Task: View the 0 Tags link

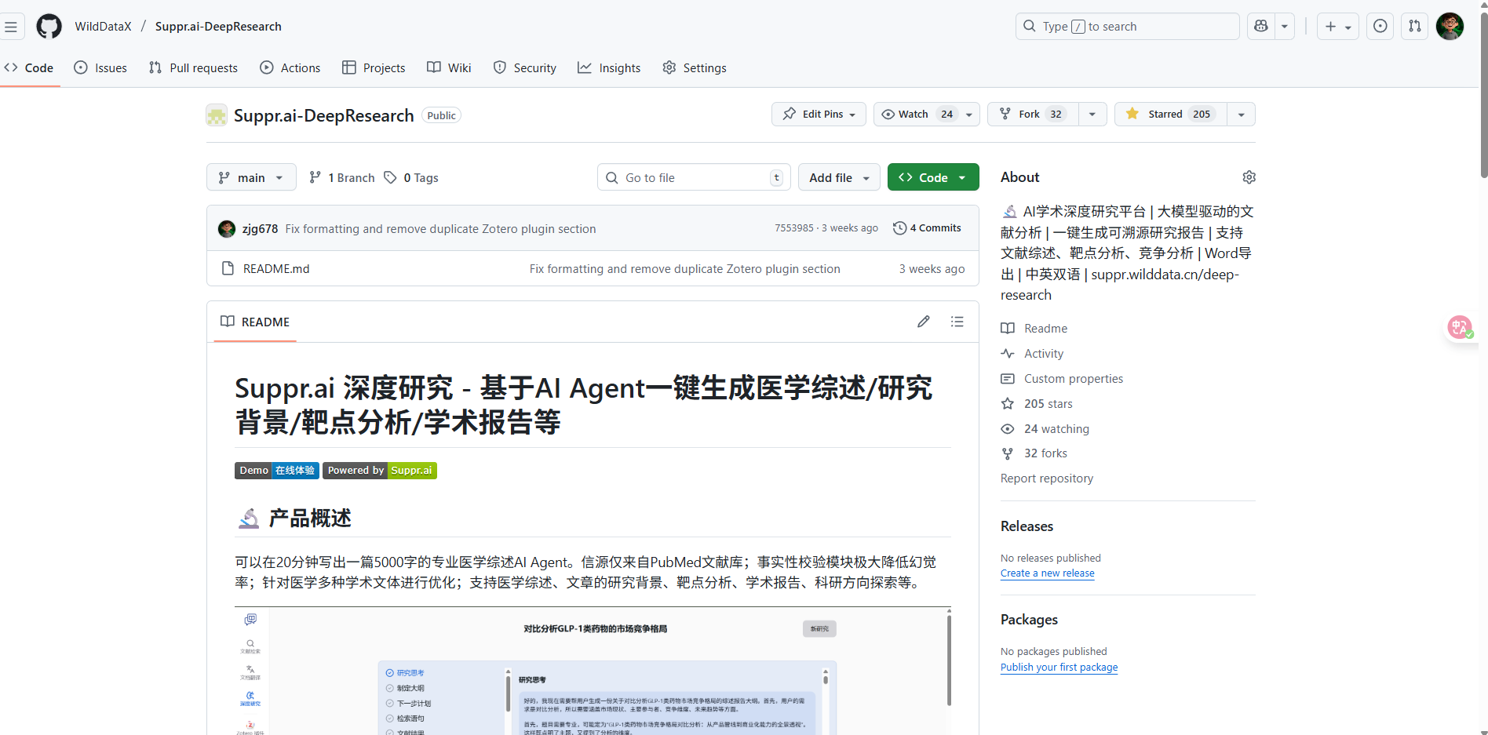Action: [x=411, y=178]
